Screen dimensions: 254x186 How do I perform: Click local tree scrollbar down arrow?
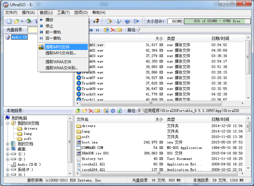coord(70,174)
